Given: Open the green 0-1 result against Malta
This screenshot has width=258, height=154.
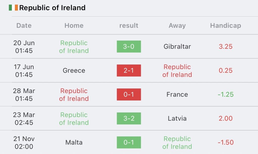Looking at the screenshot, I should (129, 142).
